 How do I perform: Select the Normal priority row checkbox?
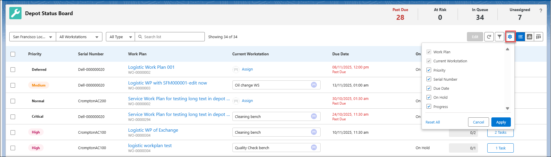click(13, 101)
